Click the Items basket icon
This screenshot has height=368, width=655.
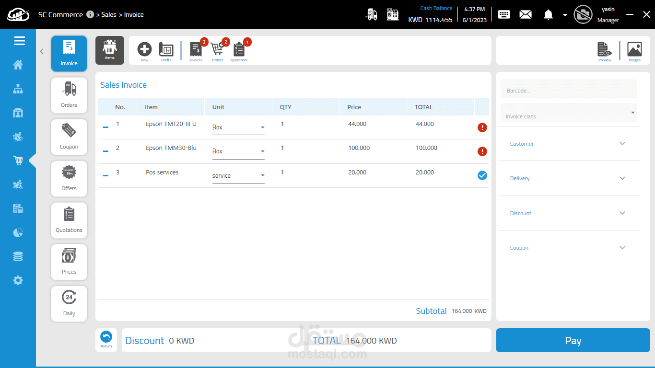pyautogui.click(x=110, y=50)
